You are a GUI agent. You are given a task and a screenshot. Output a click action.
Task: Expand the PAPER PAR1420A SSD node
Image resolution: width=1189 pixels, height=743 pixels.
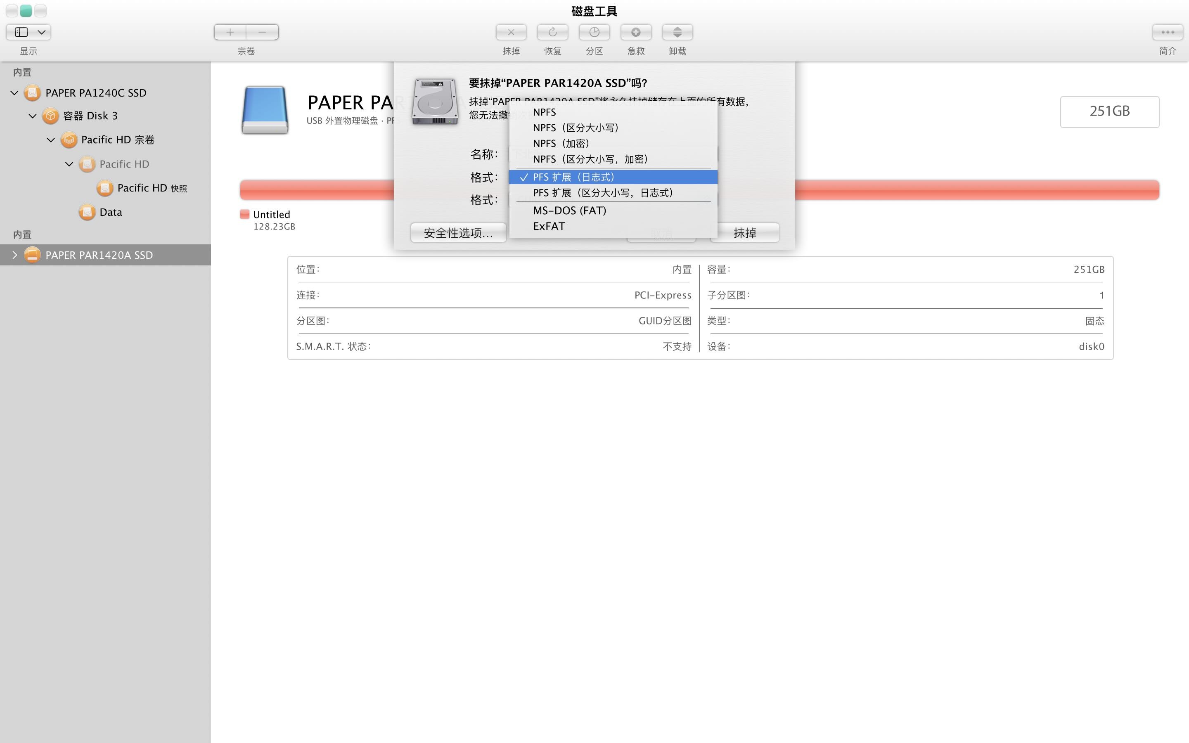[x=14, y=255]
